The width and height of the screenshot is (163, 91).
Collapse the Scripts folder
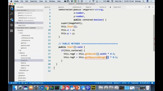pyautogui.click(x=20, y=30)
